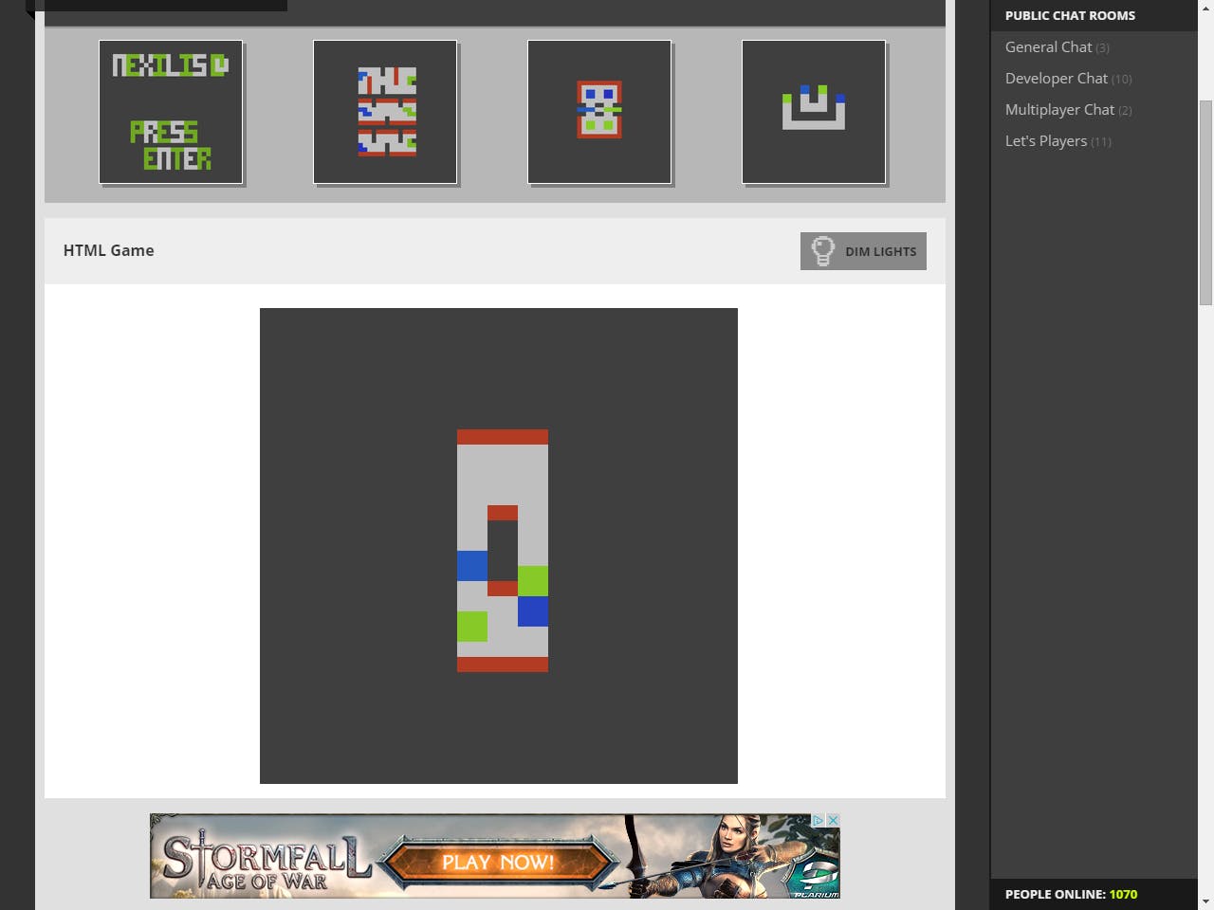Image resolution: width=1214 pixels, height=910 pixels.
Task: Click the lightbulb icon on Dim Lights button
Action: (821, 250)
